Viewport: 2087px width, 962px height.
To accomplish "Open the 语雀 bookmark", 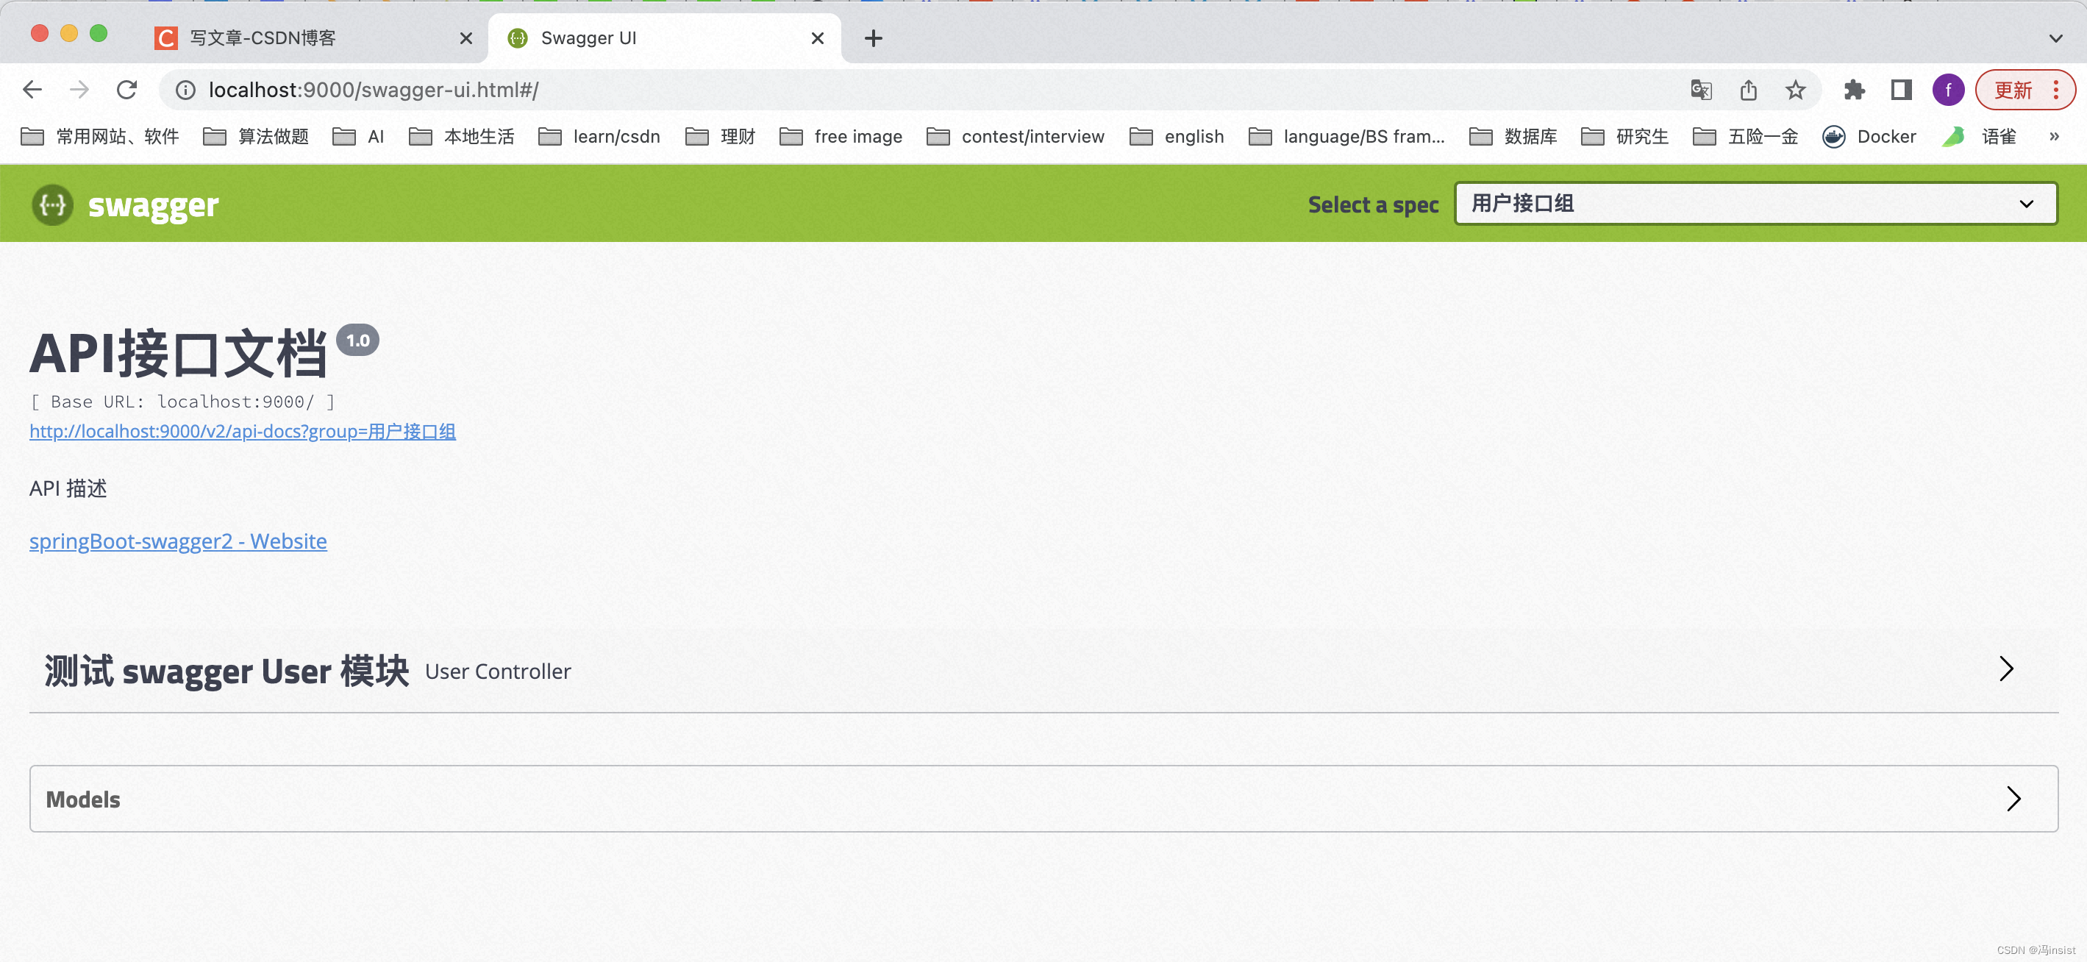I will [1979, 136].
